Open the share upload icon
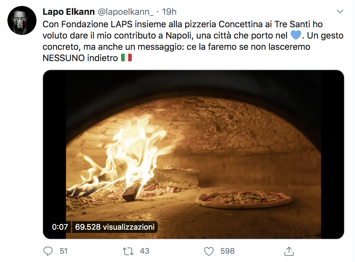 pyautogui.click(x=289, y=251)
